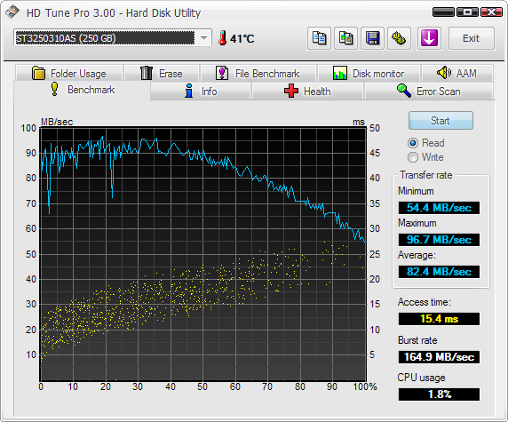The height and width of the screenshot is (422, 508).
Task: Click the red cross Health icon
Action: [291, 91]
